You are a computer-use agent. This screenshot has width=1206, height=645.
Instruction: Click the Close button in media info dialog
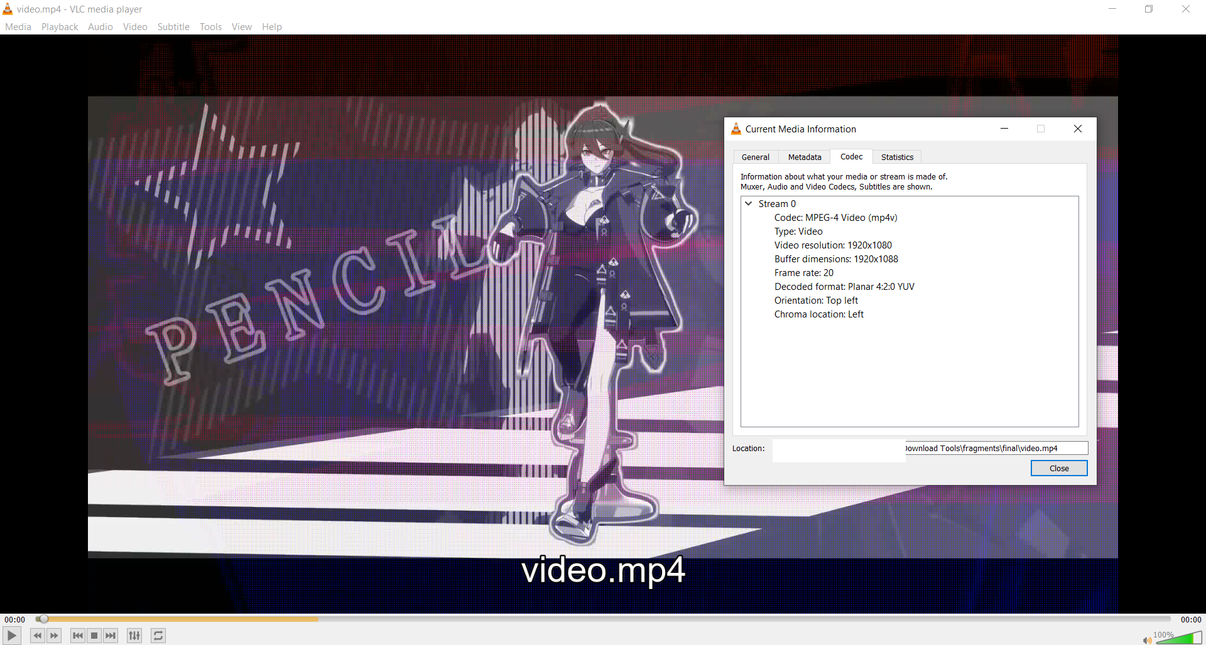coord(1059,469)
